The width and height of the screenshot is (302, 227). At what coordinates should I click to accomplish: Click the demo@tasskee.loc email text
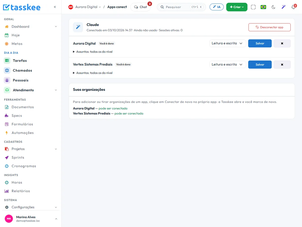coord(28,221)
